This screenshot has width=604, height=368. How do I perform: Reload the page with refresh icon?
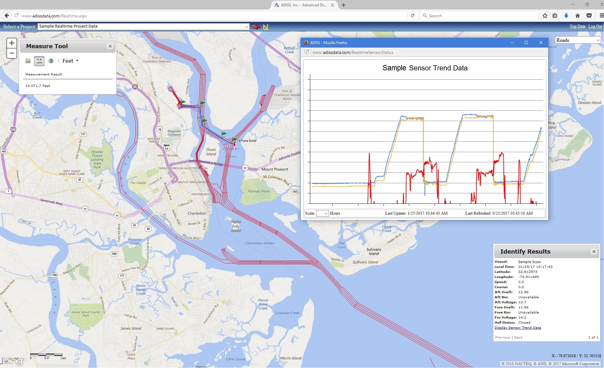(412, 16)
